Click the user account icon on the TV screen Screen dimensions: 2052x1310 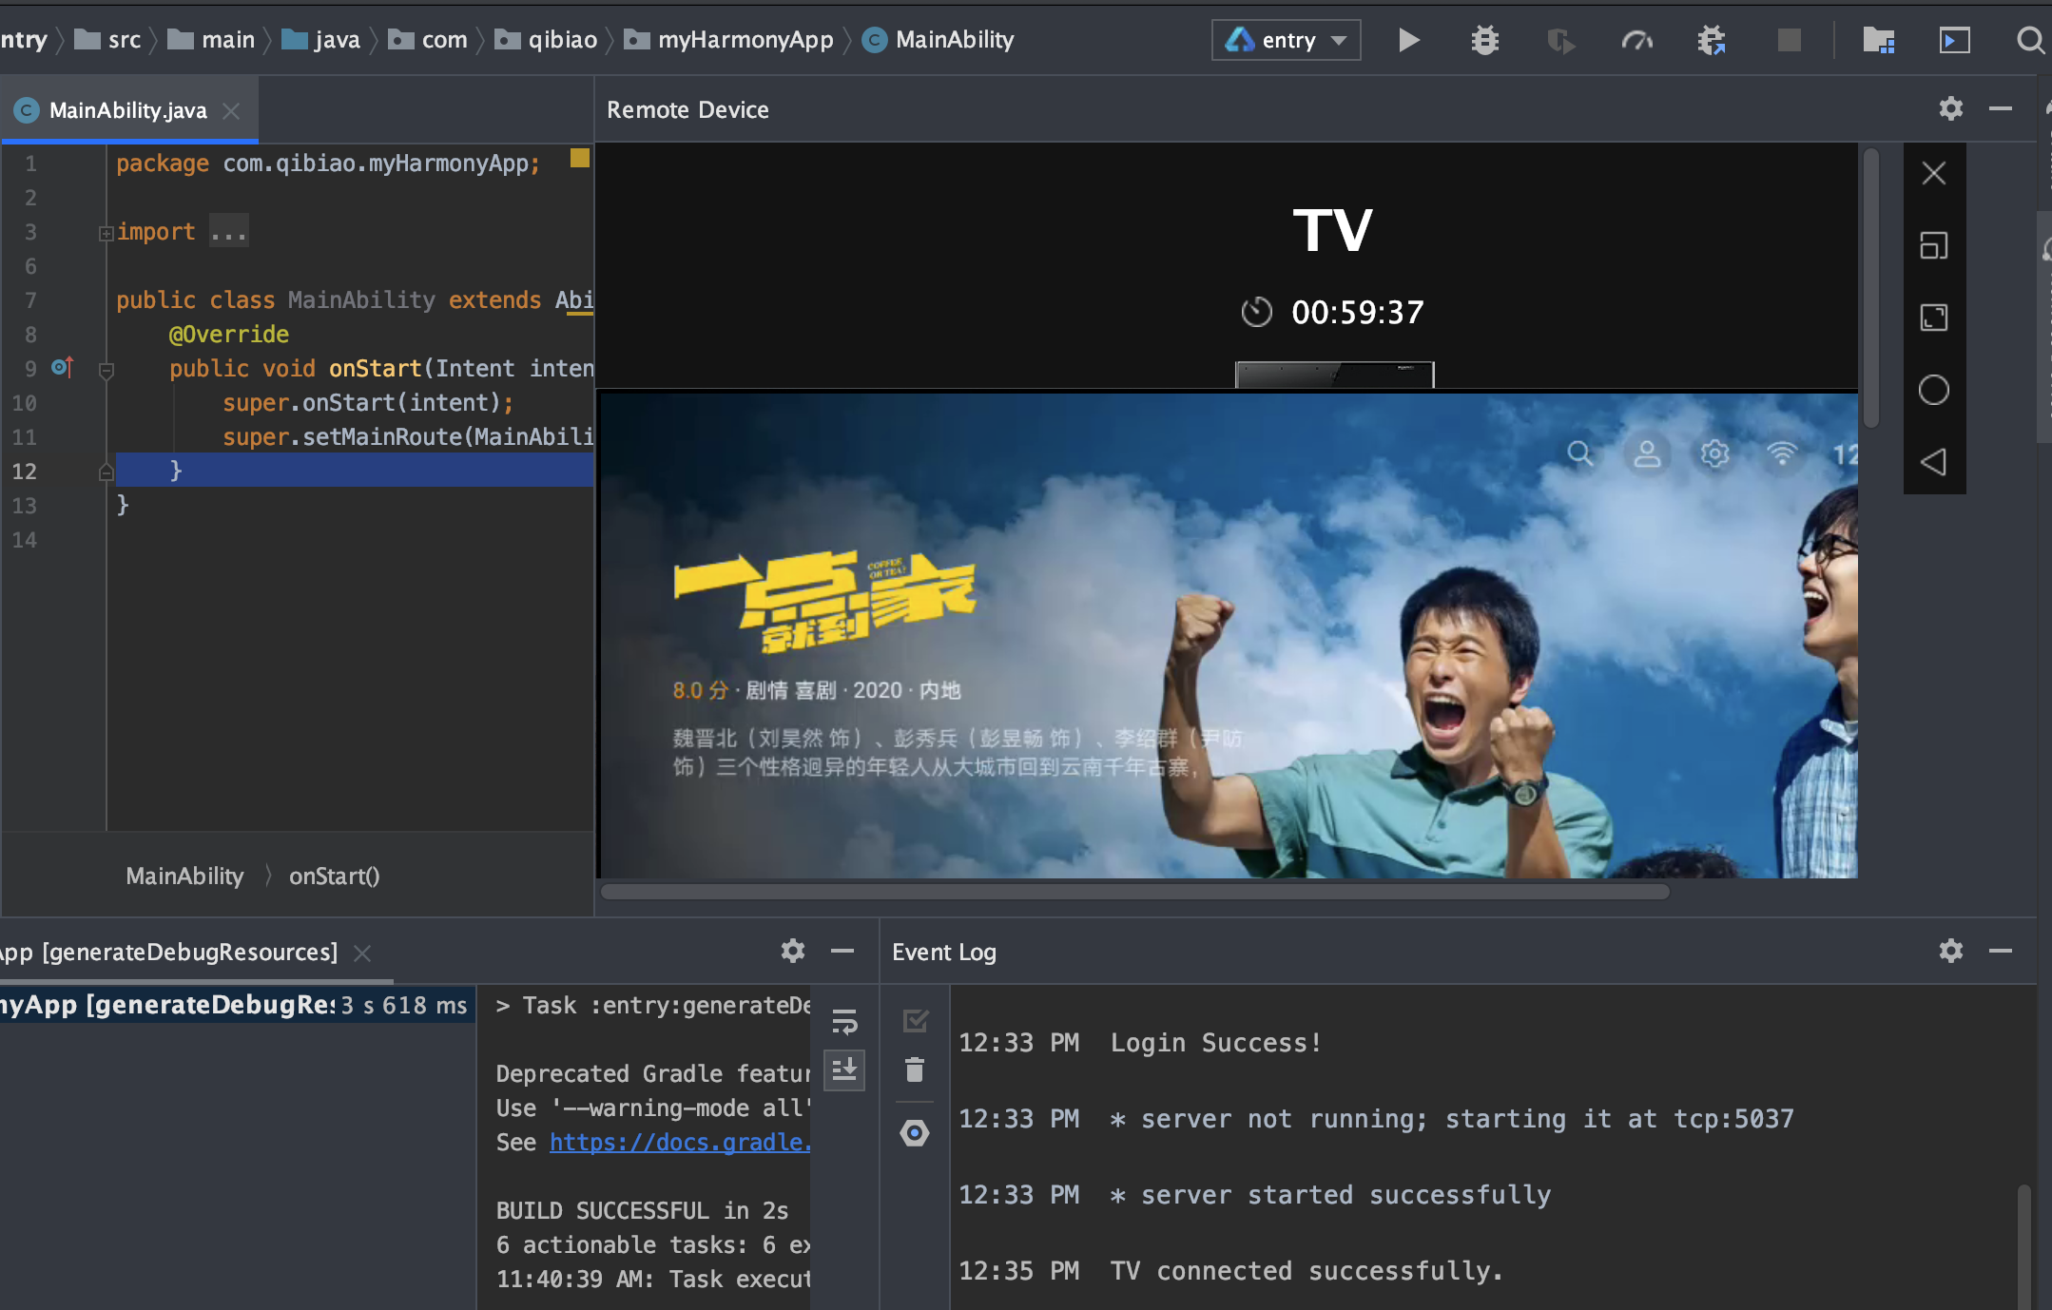tap(1647, 453)
